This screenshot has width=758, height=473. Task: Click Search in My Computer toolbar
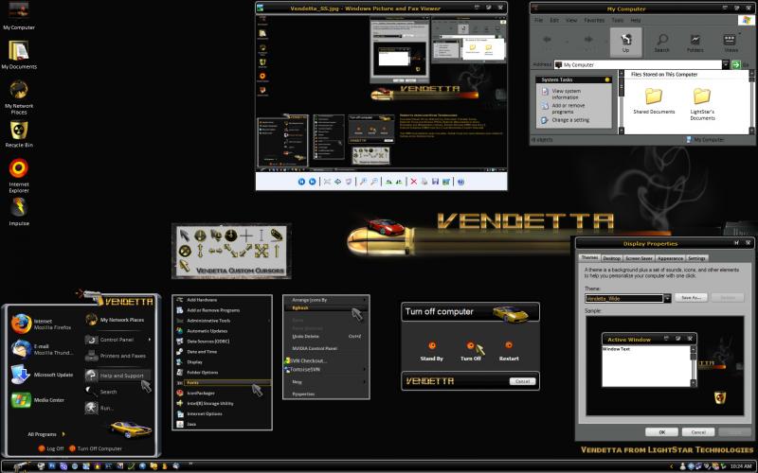661,42
